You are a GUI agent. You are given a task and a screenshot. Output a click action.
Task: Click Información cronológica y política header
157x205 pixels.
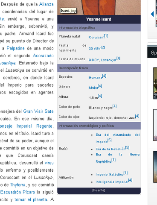click(99, 126)
